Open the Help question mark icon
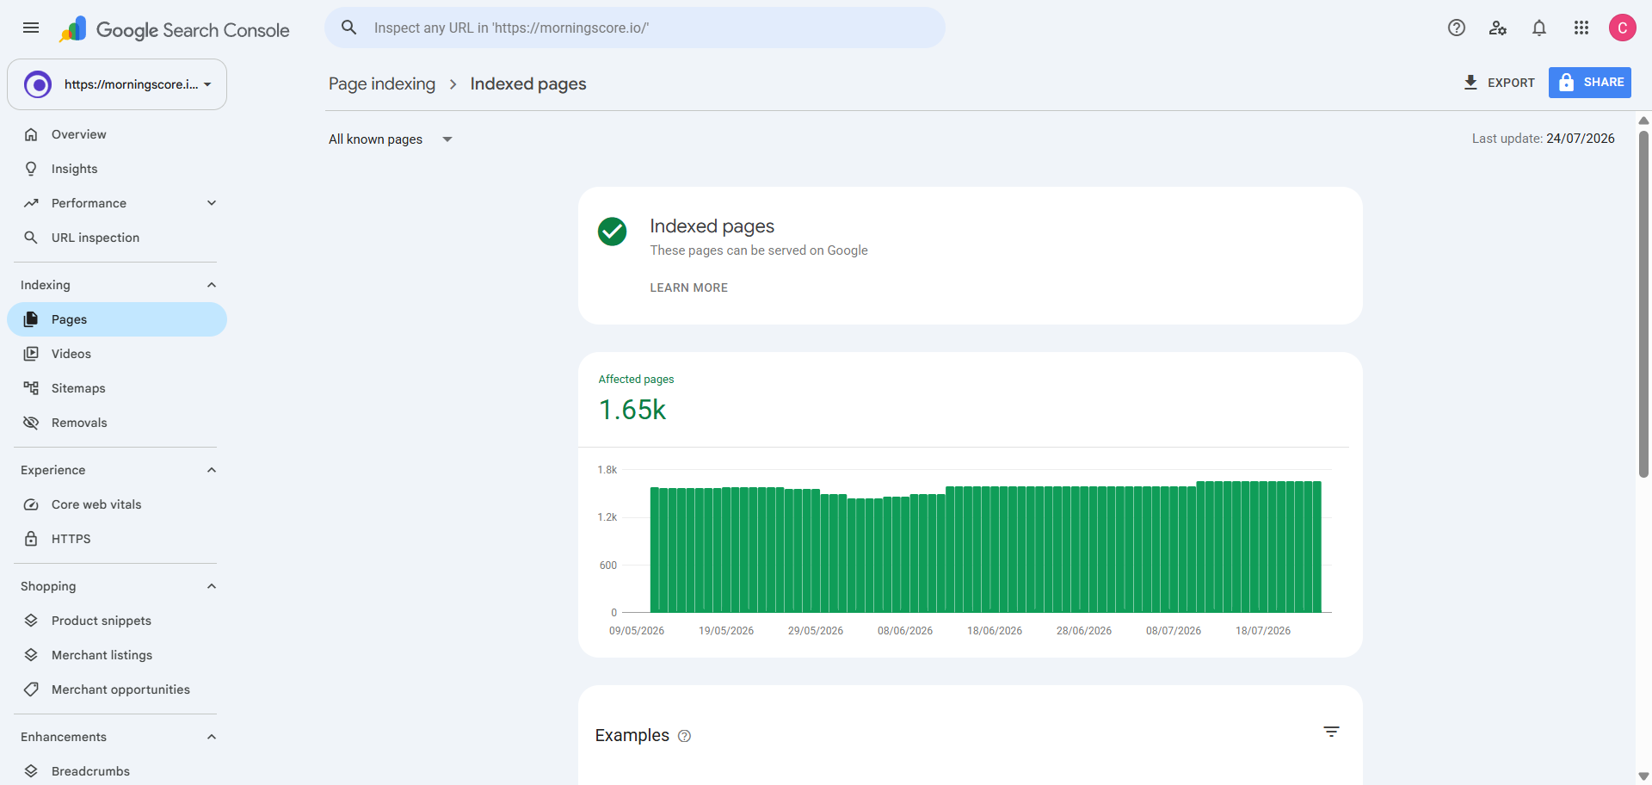This screenshot has height=785, width=1652. [x=1457, y=28]
